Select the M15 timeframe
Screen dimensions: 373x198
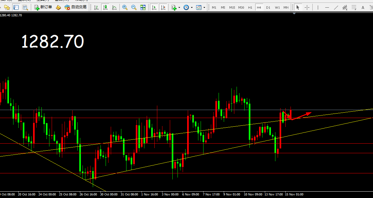(232, 8)
